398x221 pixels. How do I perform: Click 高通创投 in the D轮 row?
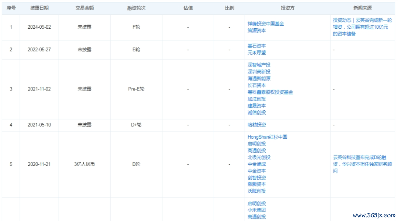click(256, 151)
